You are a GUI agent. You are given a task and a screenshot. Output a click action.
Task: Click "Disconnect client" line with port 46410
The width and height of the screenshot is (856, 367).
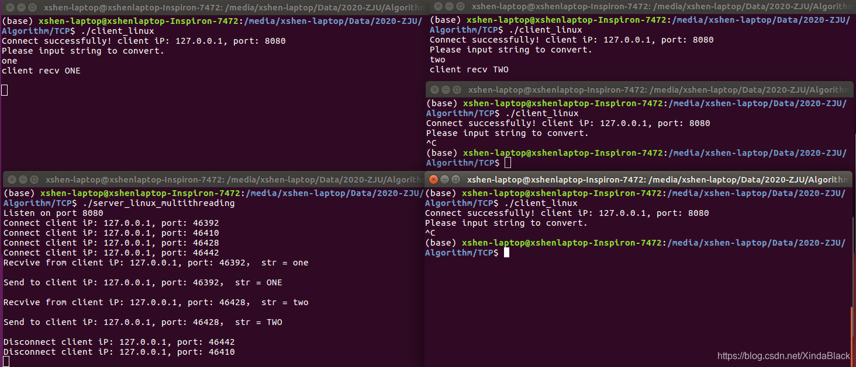[x=119, y=352]
